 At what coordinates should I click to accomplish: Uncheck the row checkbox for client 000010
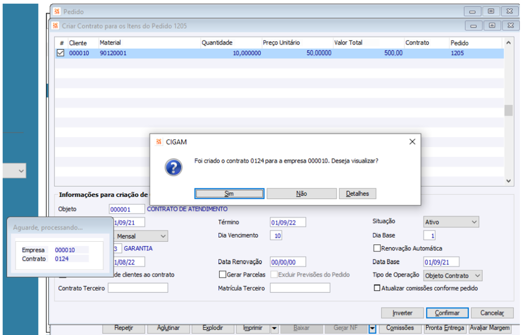click(x=60, y=53)
